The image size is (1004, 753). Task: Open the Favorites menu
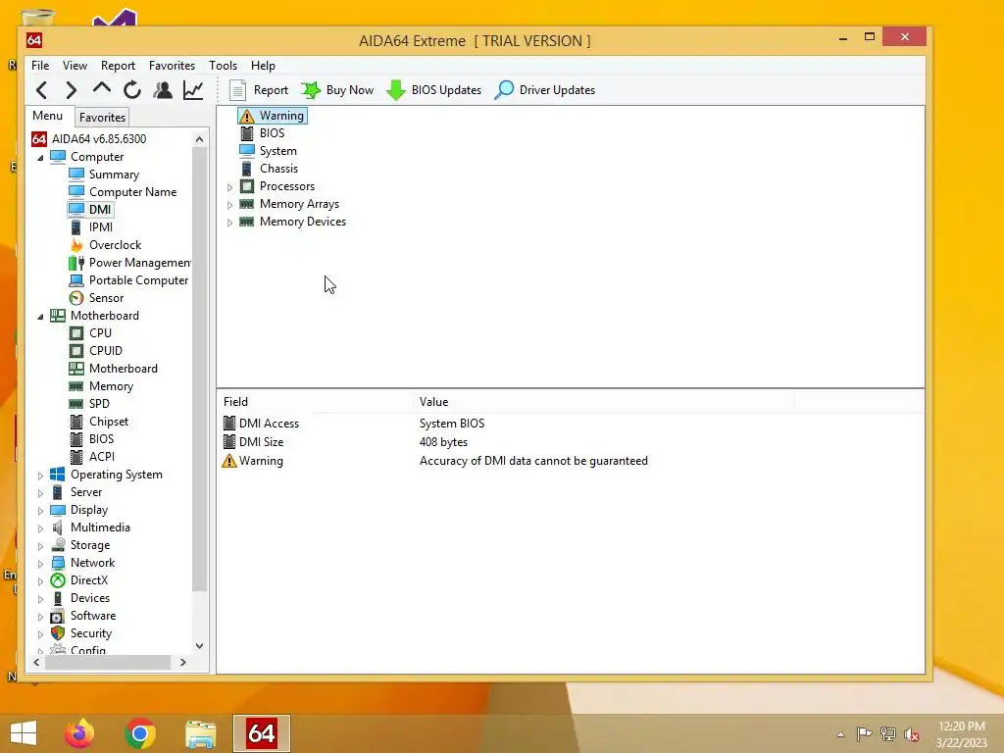click(x=172, y=66)
